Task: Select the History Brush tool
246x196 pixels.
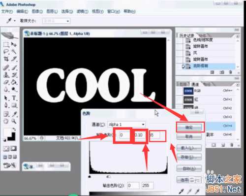Action: [14, 75]
